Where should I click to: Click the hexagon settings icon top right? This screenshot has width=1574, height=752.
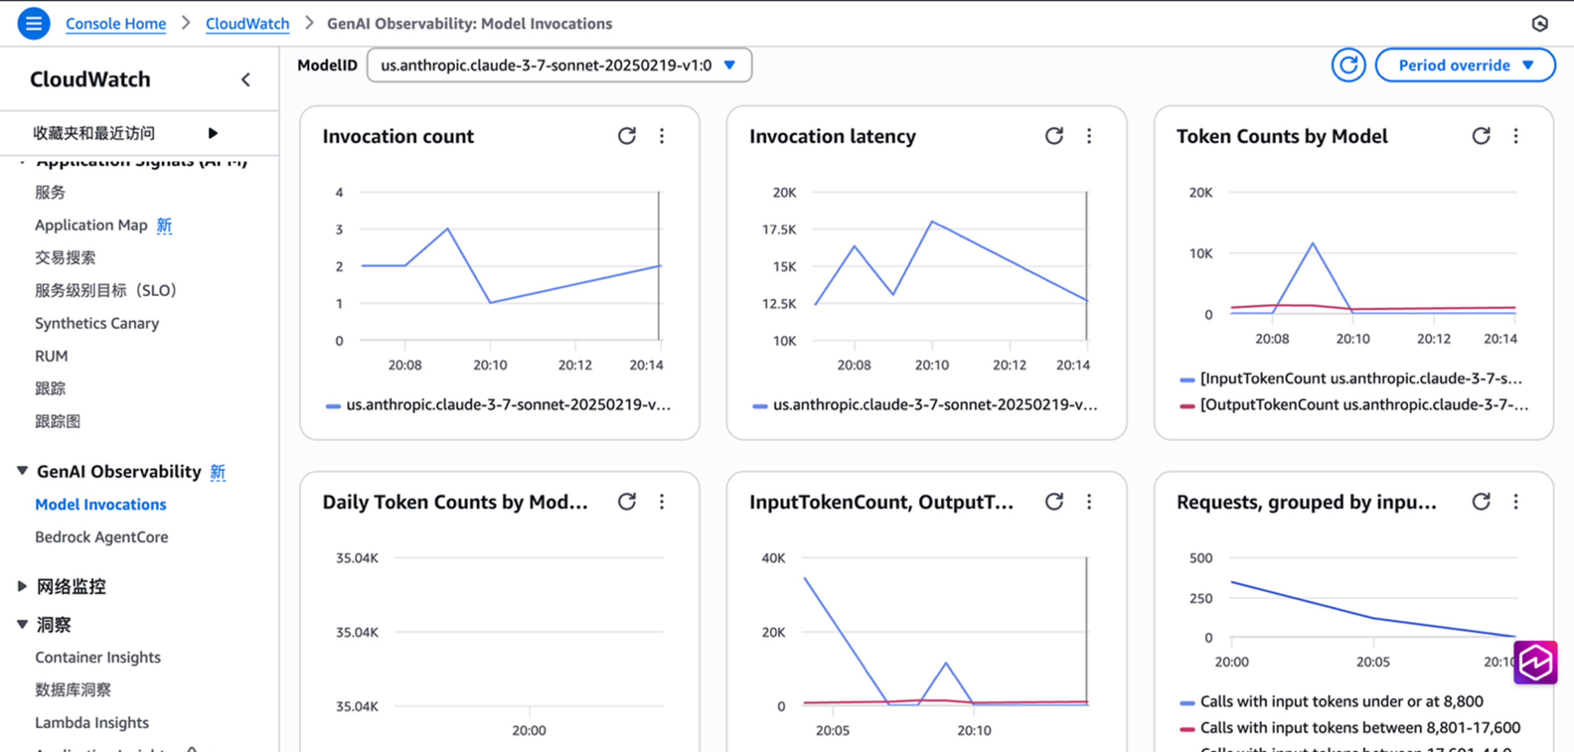pyautogui.click(x=1539, y=23)
